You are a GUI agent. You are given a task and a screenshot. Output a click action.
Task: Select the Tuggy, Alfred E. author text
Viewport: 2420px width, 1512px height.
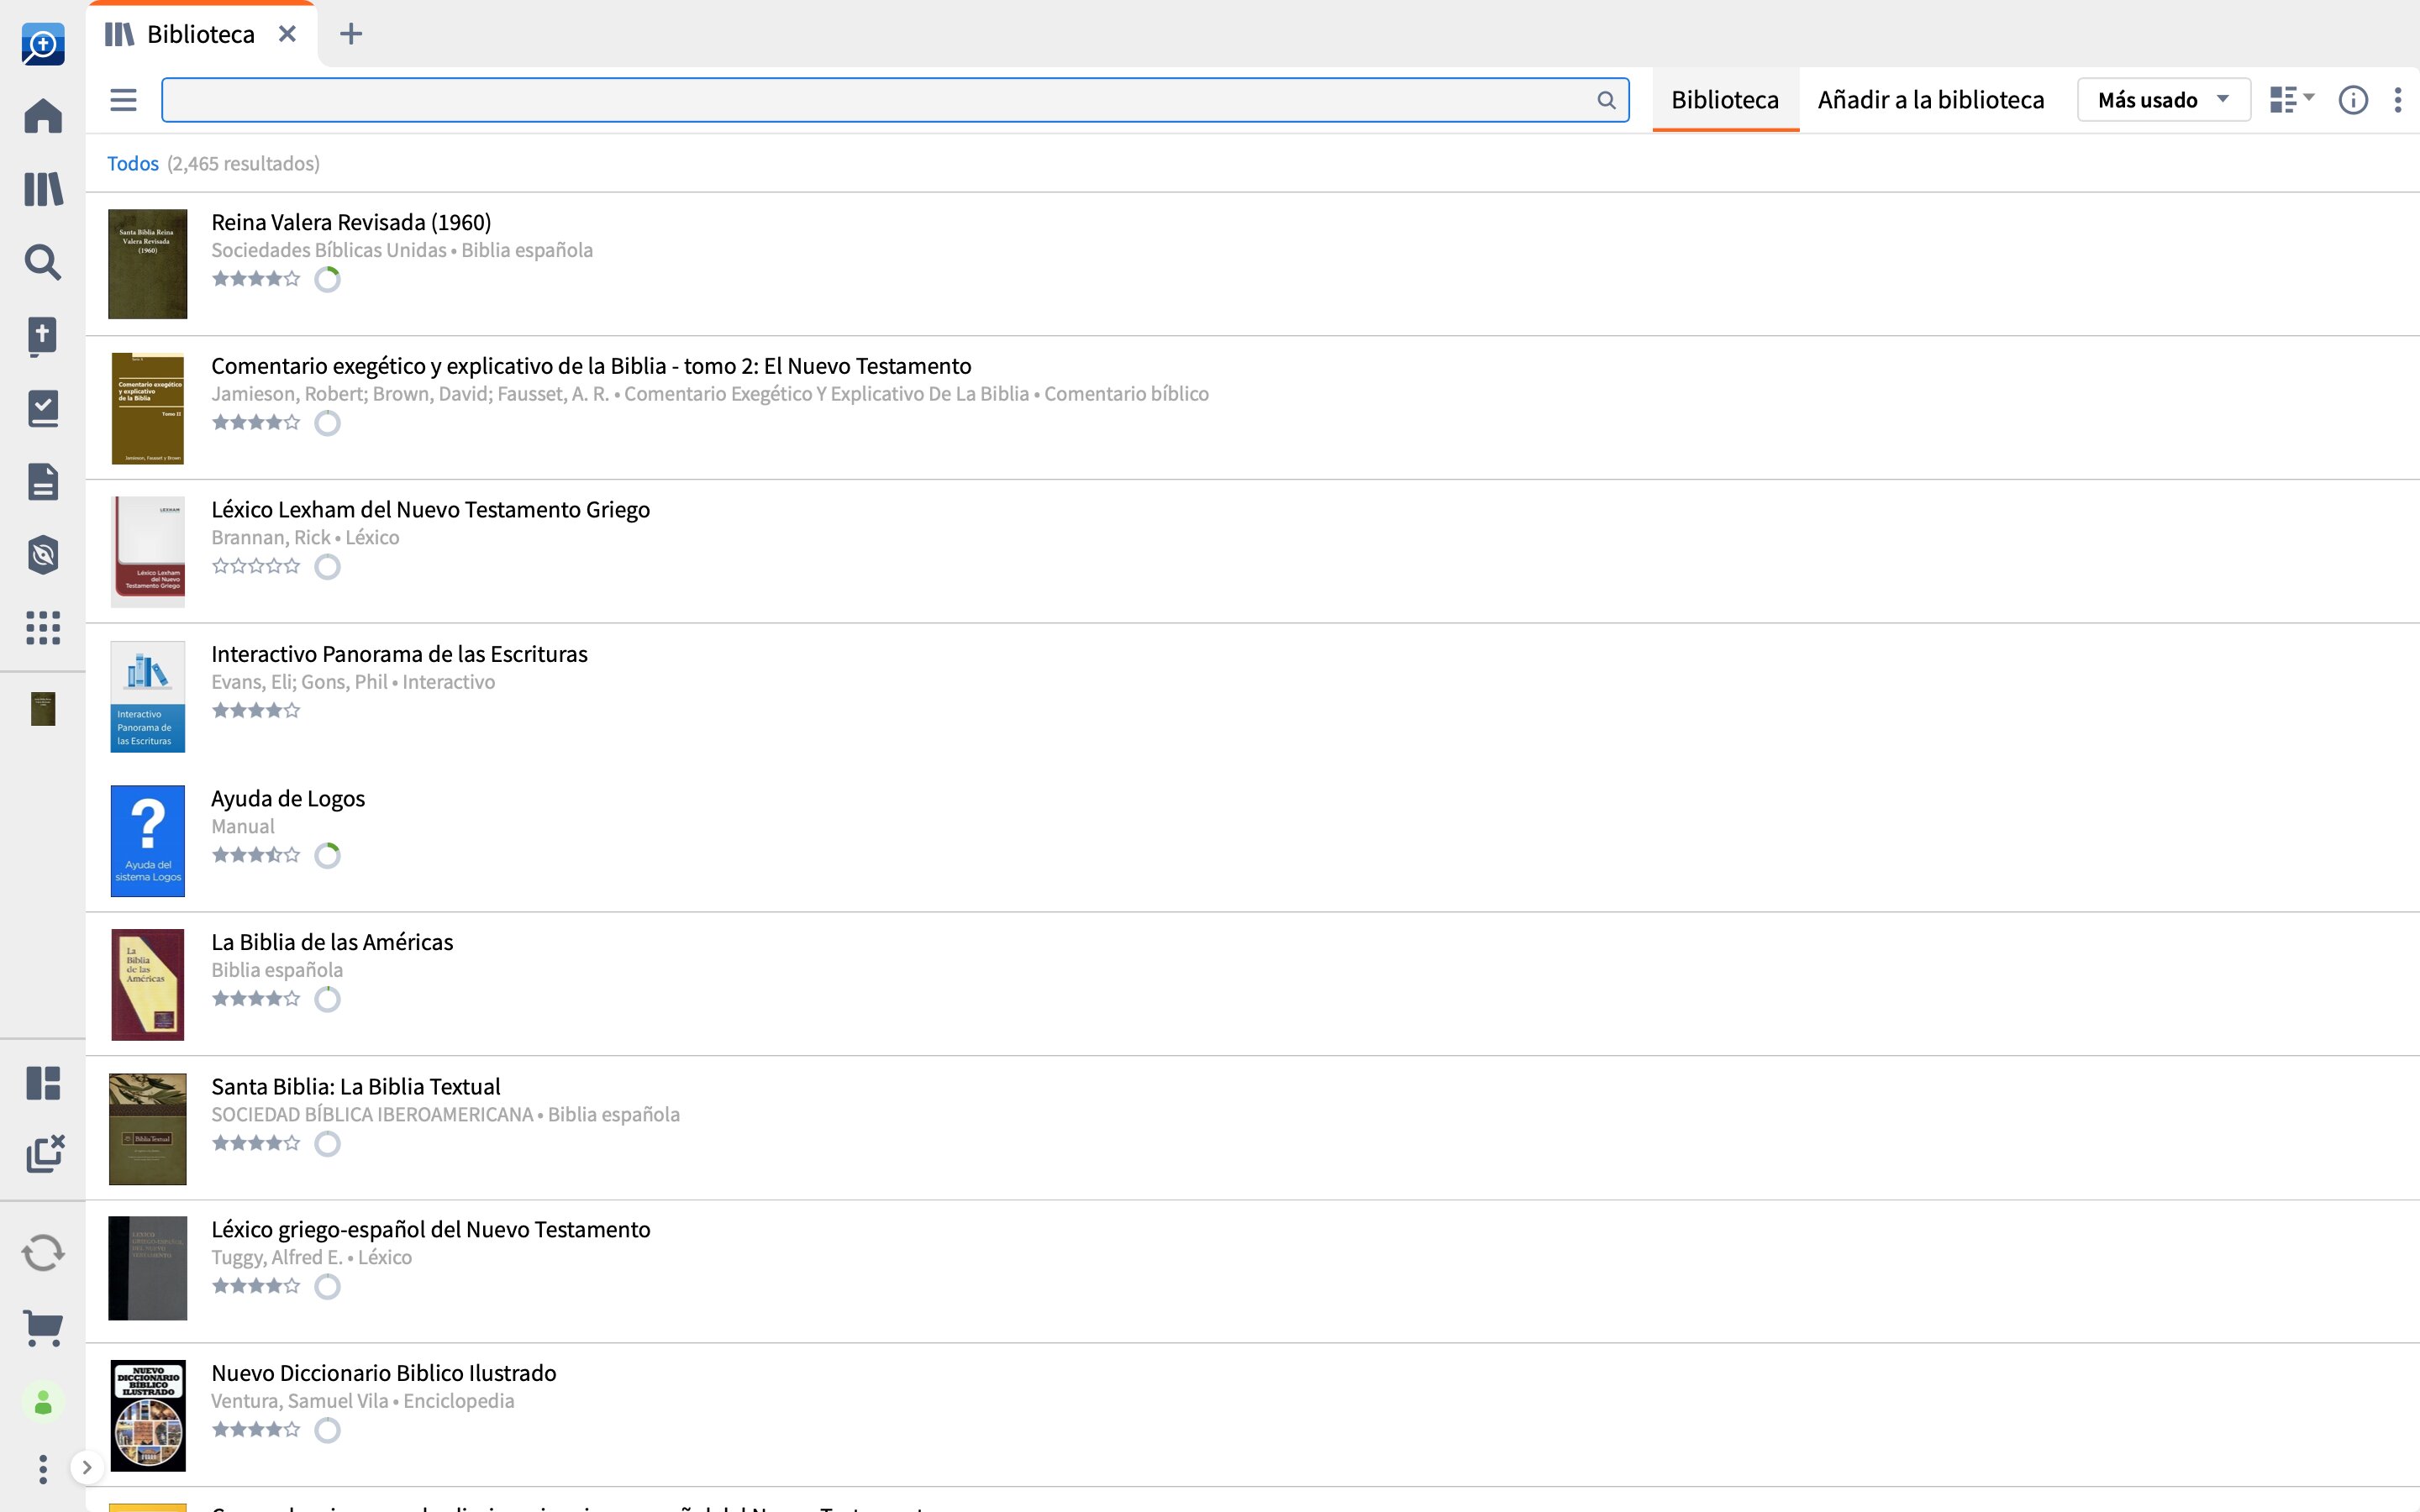tap(277, 1258)
